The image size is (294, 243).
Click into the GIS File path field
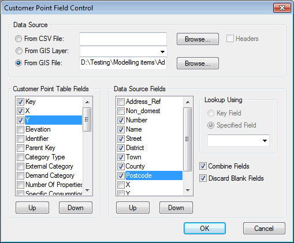pyautogui.click(x=123, y=63)
